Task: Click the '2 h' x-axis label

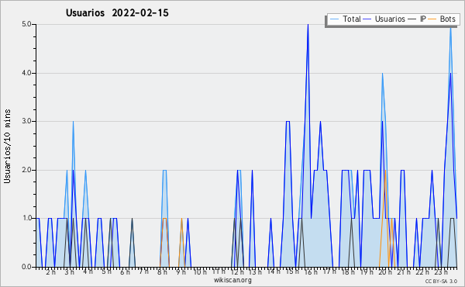Action: coord(50,272)
